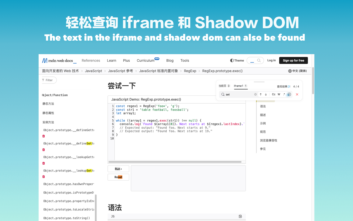
Task: Click the copy code icon in the JS block
Action: click(240, 216)
